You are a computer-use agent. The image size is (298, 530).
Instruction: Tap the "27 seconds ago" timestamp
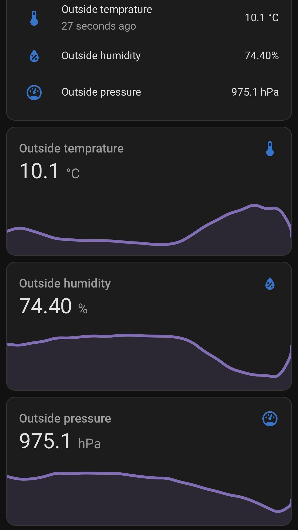click(99, 26)
